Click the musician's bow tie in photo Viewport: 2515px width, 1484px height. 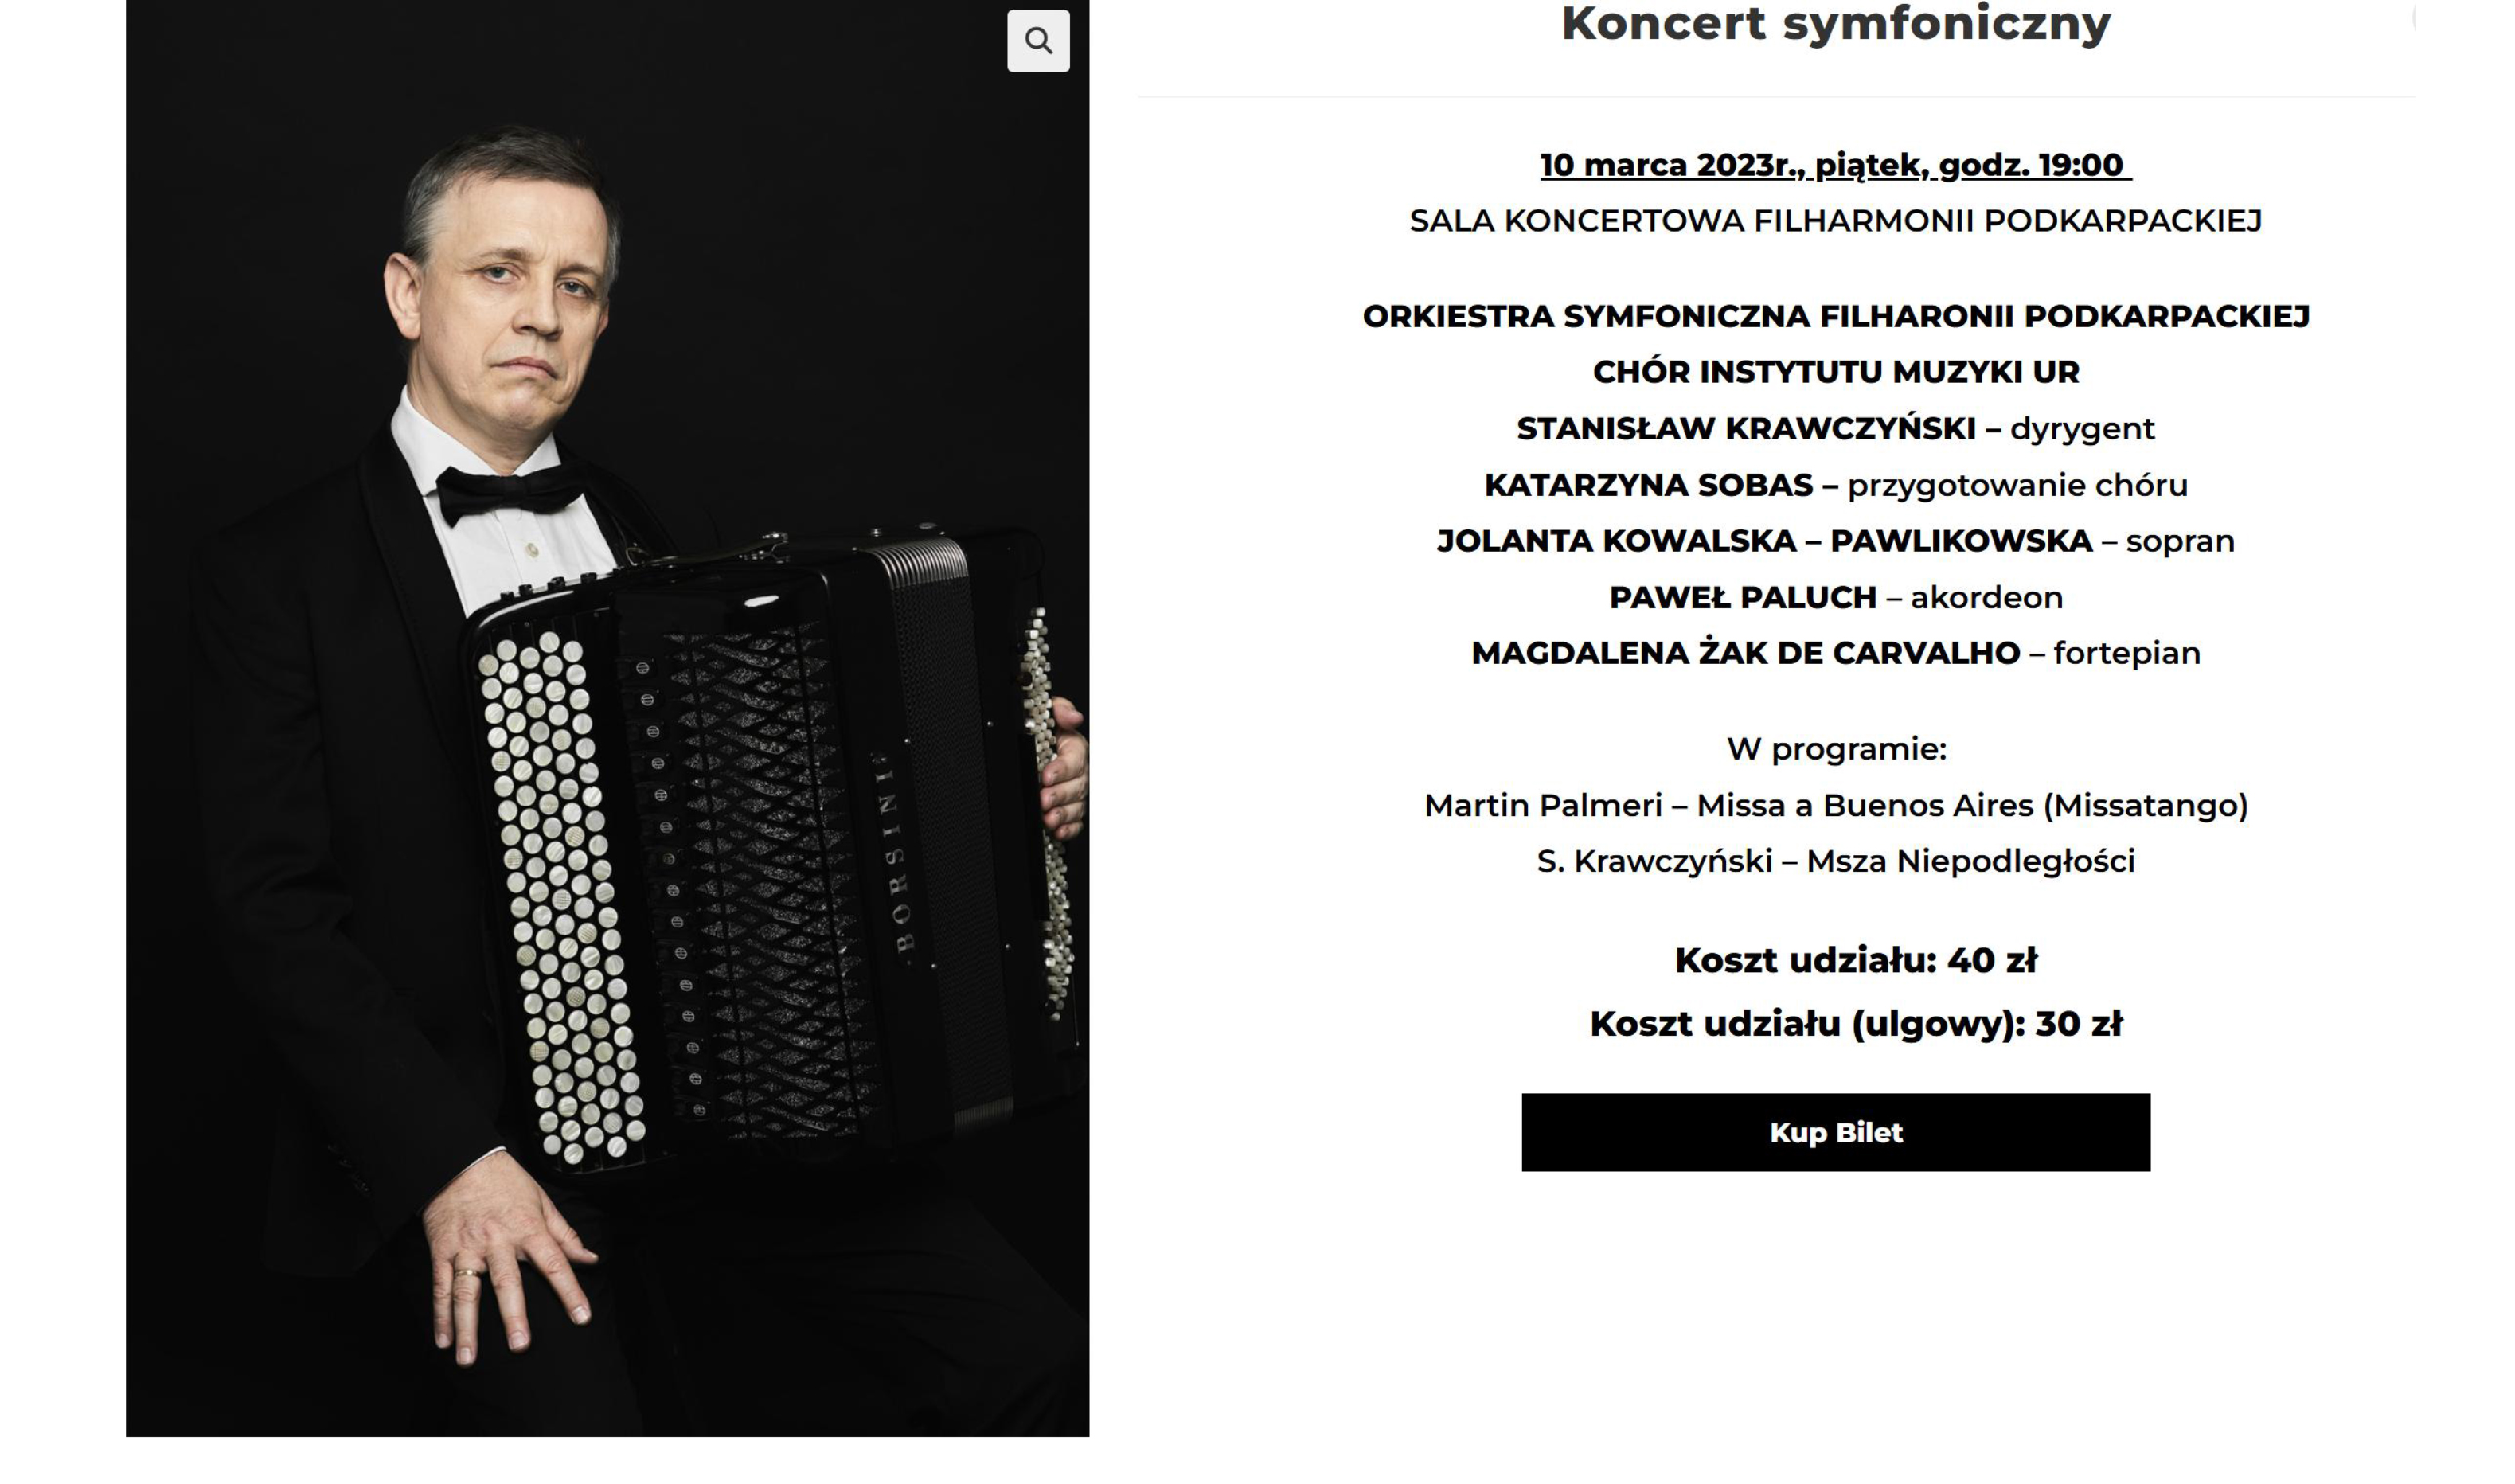(508, 493)
